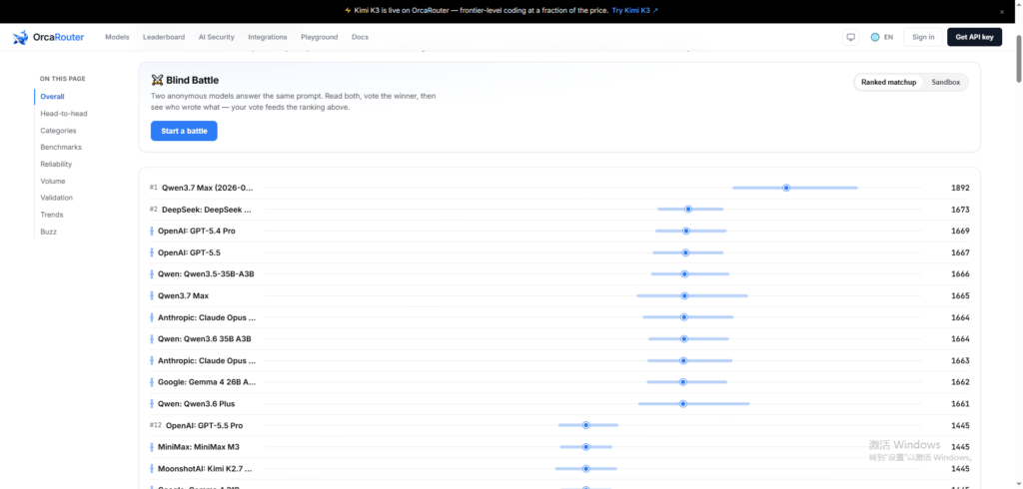Select the Qwen: Qwen3.5-35B-A3B model name
Image resolution: width=1023 pixels, height=489 pixels.
point(206,273)
